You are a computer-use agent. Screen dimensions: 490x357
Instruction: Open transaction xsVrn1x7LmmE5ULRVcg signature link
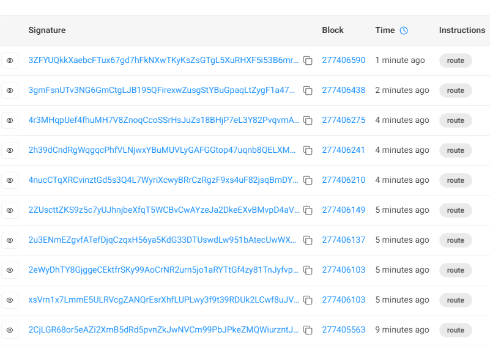pos(164,300)
